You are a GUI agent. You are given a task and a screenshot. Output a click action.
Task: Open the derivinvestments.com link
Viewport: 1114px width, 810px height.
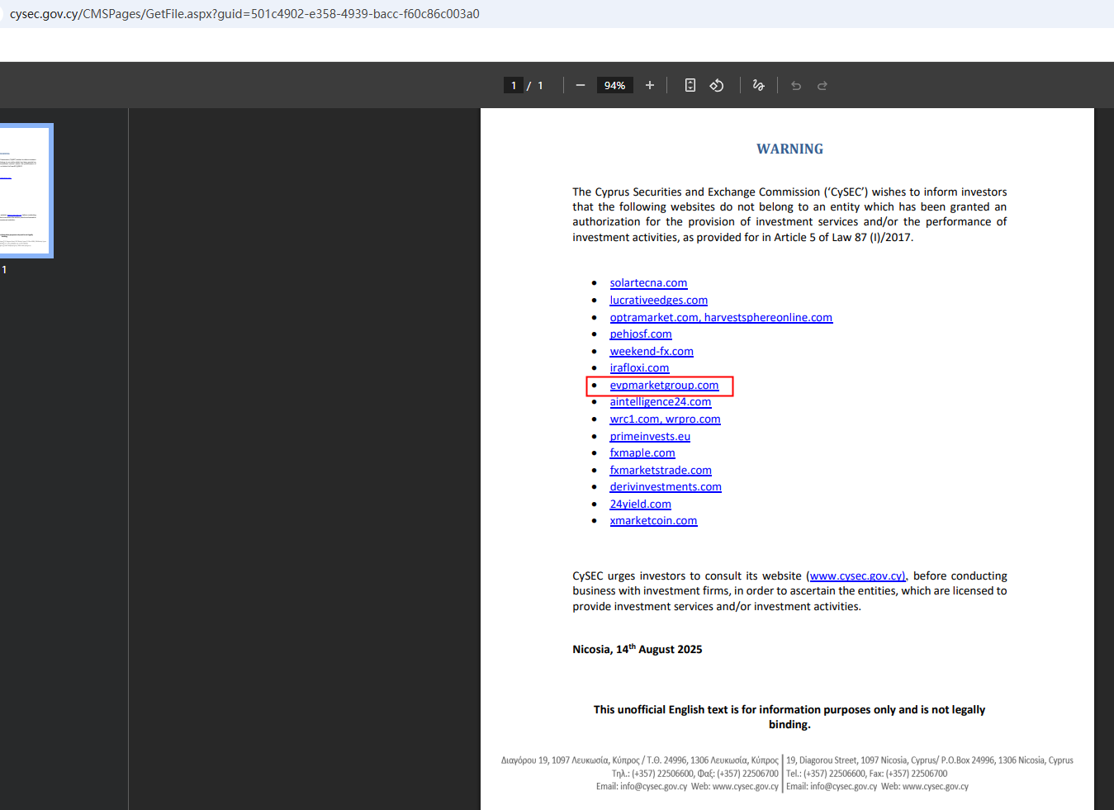[x=666, y=487]
